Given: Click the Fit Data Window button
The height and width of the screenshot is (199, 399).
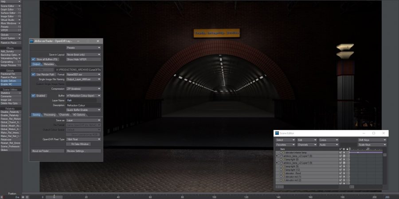Looking at the screenshot, I should pyautogui.click(x=78, y=144).
